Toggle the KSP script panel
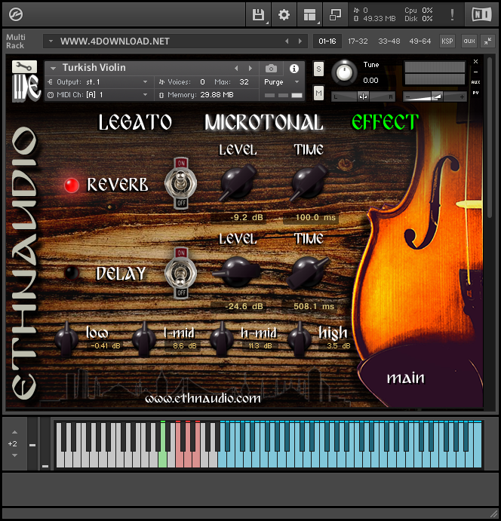 [447, 41]
